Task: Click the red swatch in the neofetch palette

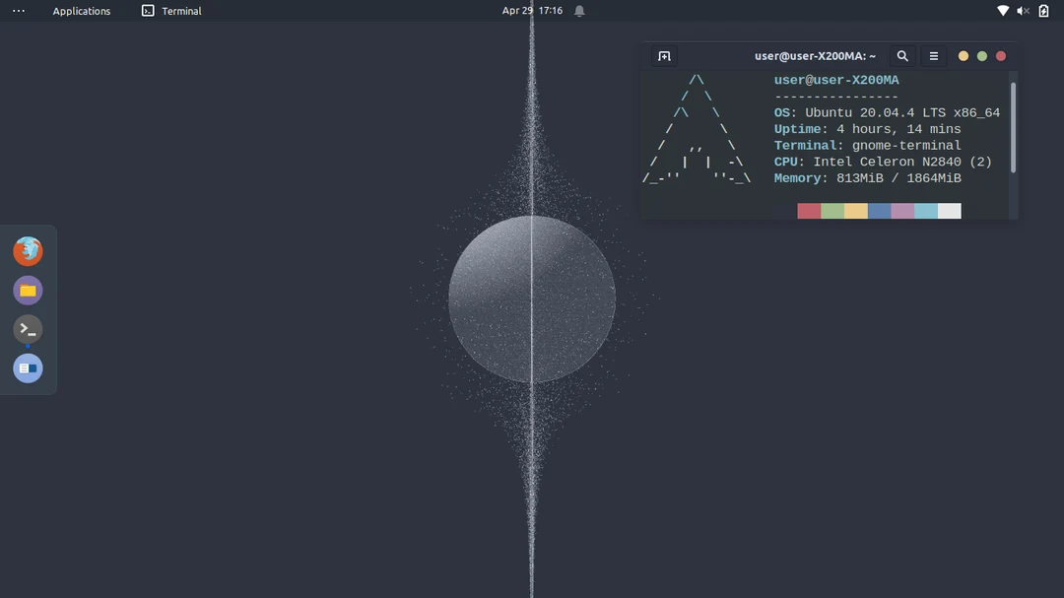Action: coord(808,210)
